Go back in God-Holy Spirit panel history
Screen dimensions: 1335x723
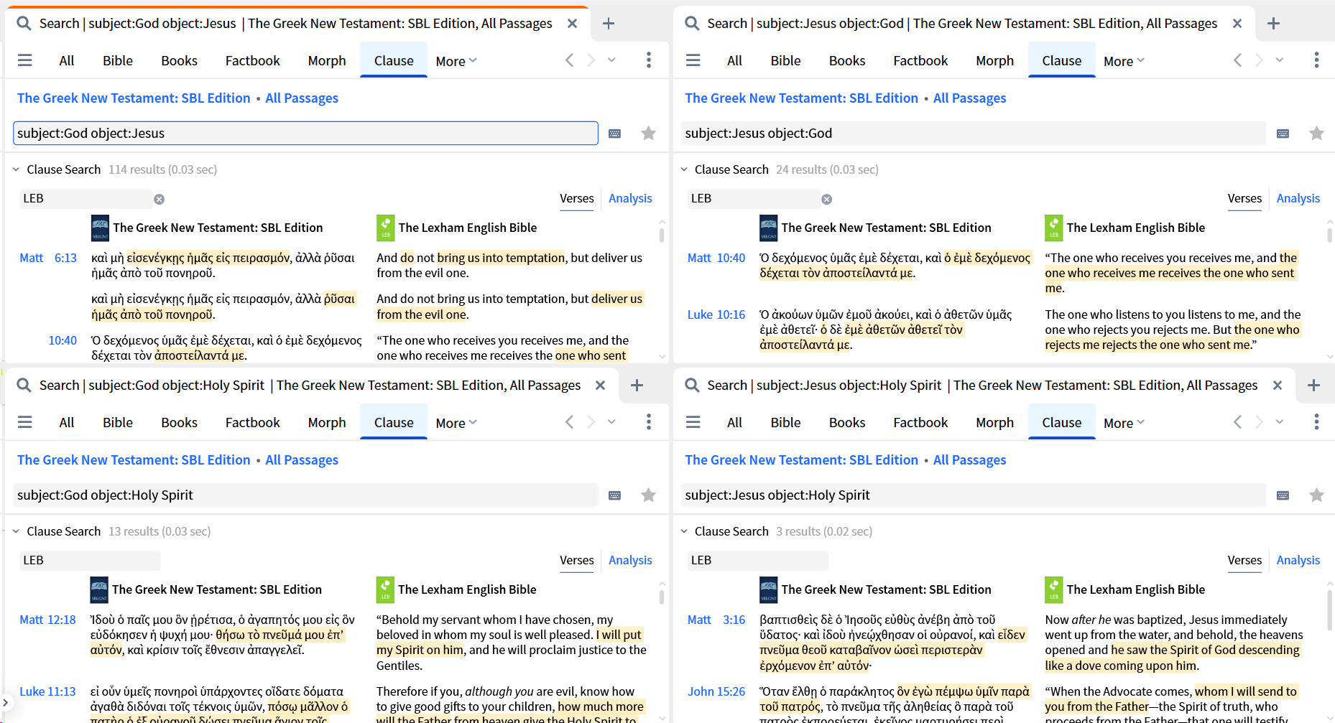(570, 422)
